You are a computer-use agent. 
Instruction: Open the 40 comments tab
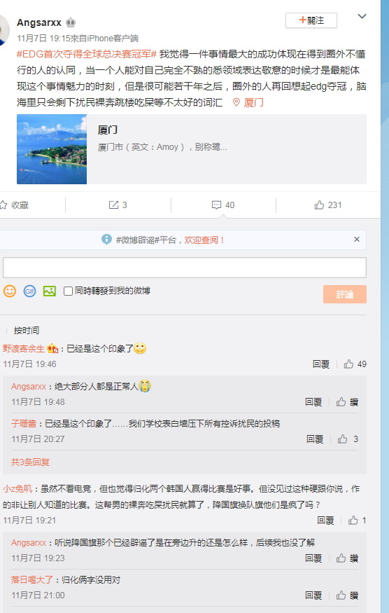click(x=223, y=205)
